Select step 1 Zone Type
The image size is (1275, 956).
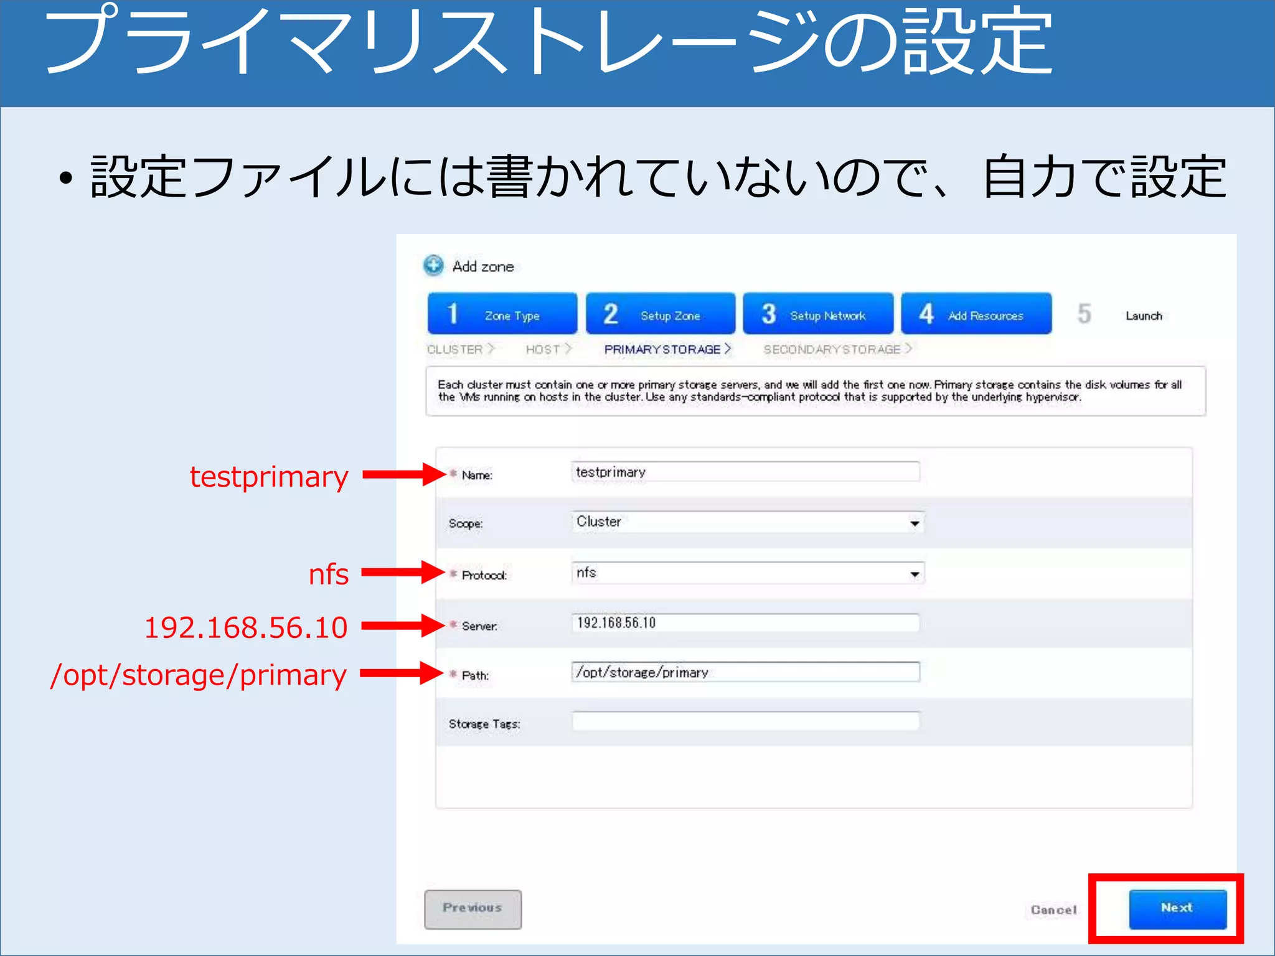[x=502, y=314]
